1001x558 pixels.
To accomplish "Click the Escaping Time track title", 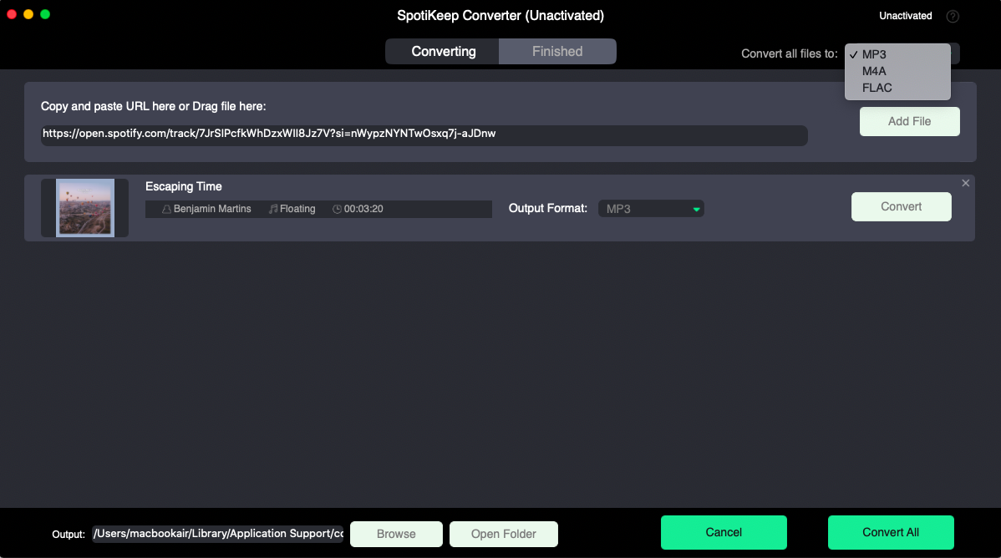I will 183,186.
